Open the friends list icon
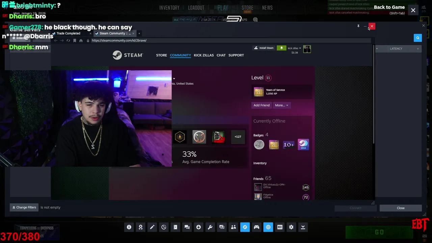The image size is (432, 243). [x=233, y=227]
